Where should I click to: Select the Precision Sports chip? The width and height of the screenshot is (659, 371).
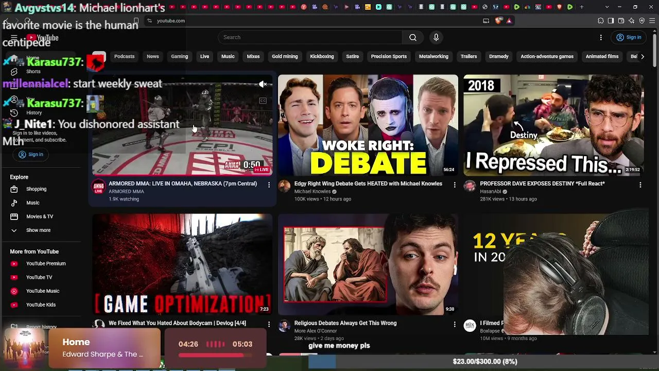(x=389, y=56)
